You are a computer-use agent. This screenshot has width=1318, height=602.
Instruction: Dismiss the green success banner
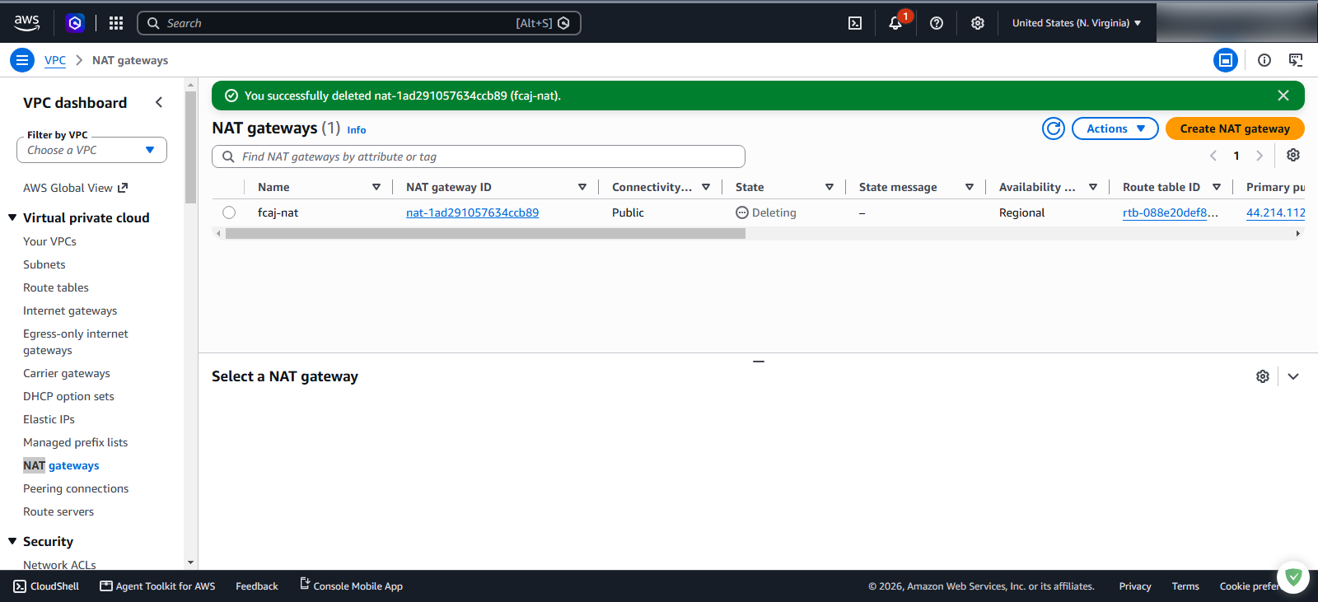[1283, 96]
